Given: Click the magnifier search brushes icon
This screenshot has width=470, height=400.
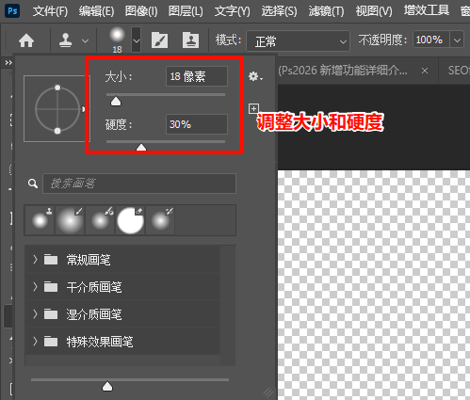Looking at the screenshot, I should pyautogui.click(x=33, y=184).
